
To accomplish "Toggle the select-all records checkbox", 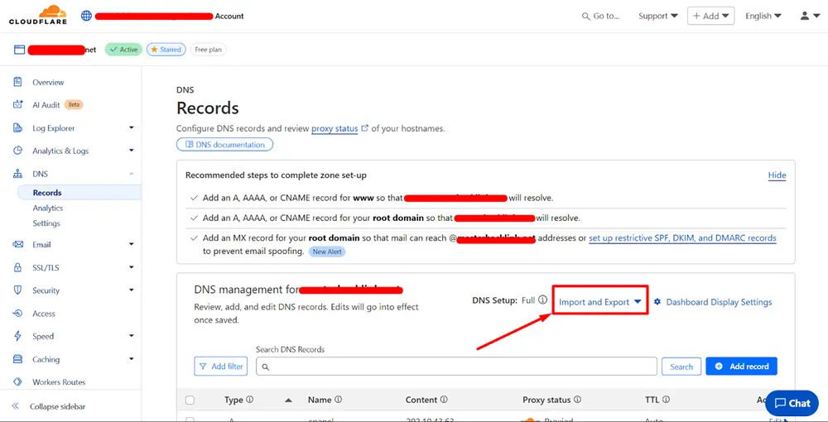I will pyautogui.click(x=190, y=400).
